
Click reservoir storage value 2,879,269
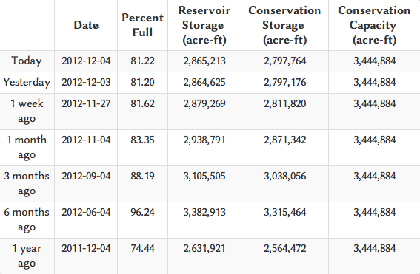[x=204, y=104]
